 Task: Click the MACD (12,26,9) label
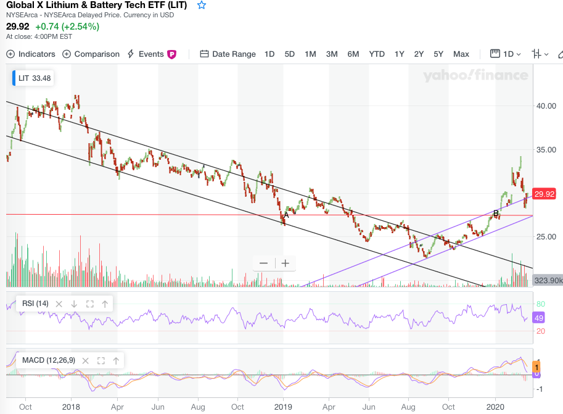click(49, 360)
